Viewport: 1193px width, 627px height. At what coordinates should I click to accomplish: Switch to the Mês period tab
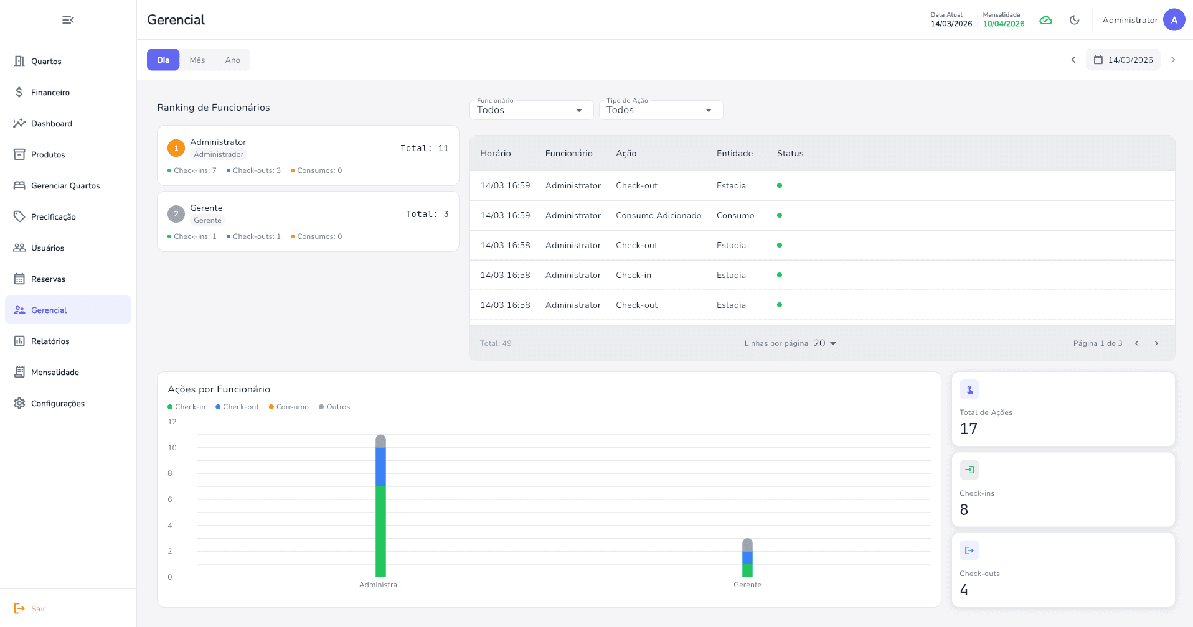[197, 60]
